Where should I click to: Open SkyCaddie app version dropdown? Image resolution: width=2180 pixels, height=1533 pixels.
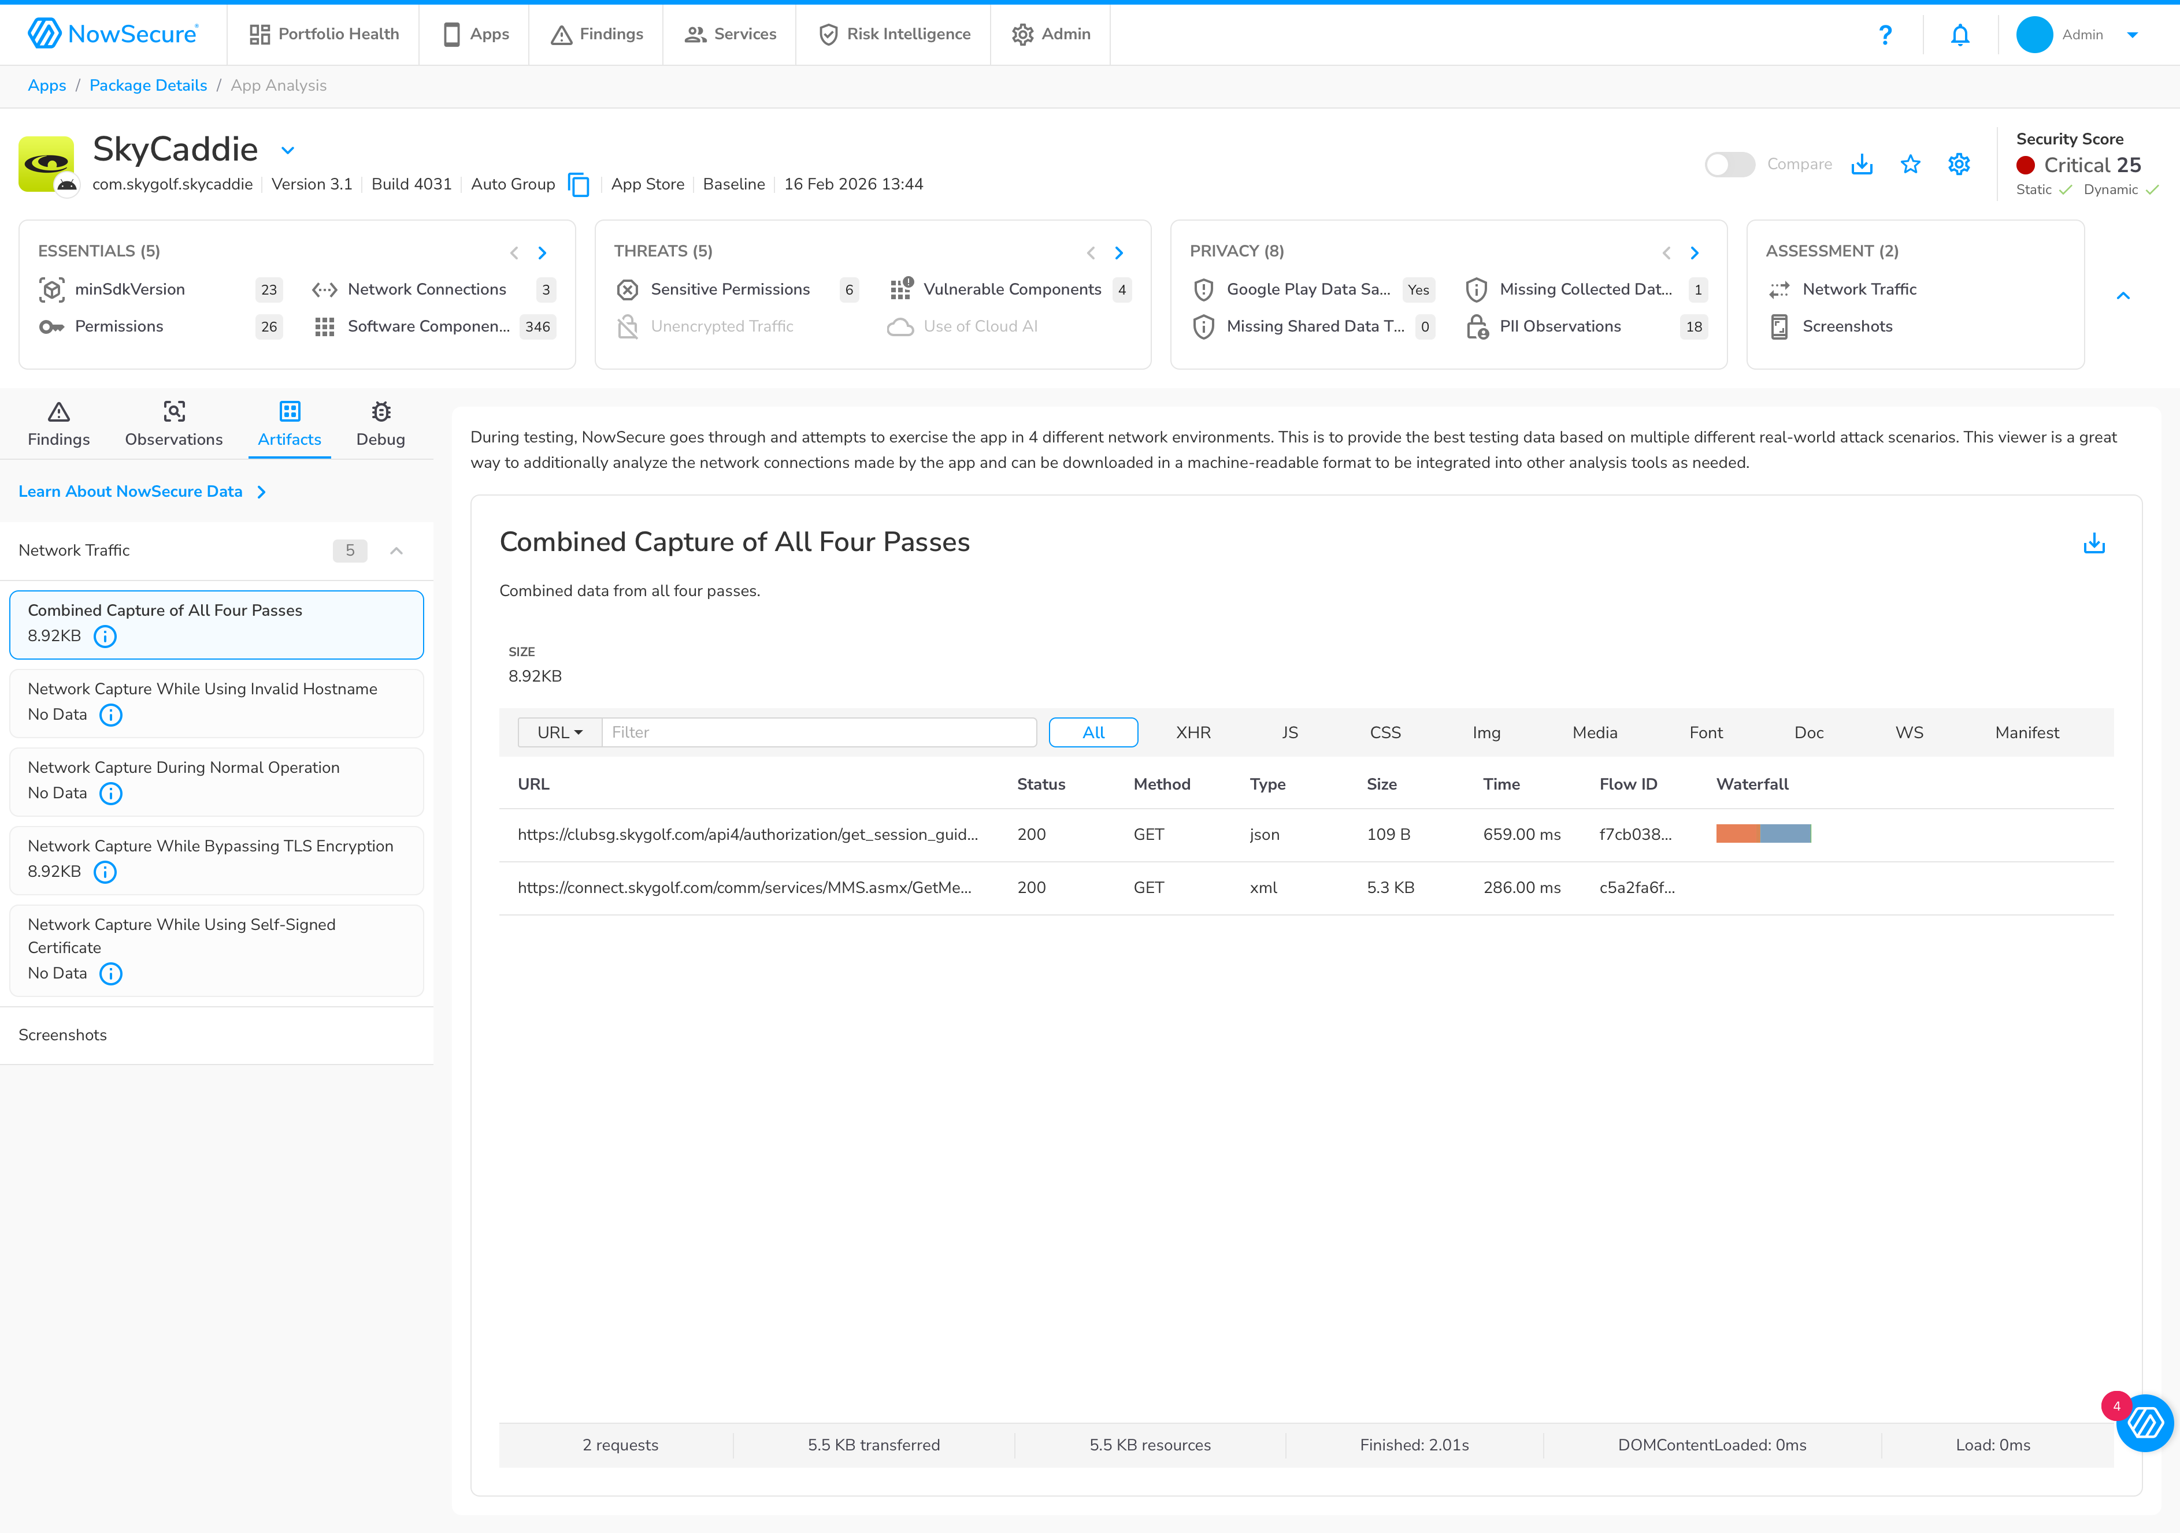pos(288,150)
